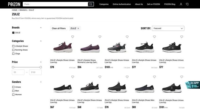
Task: Favorite the $56 women's low-top shoe
Action: pyautogui.click(x=100, y=37)
